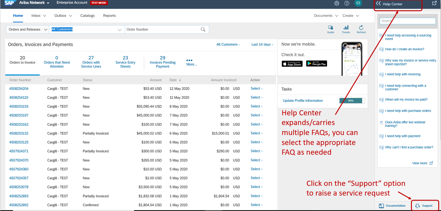The image size is (441, 211).
Task: Sort by Customer column header
Action: (x=55, y=80)
